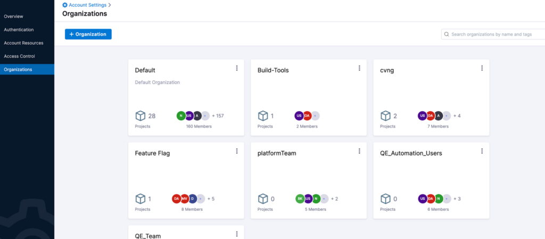Click green N avatar on platformTeam card
Screen dimensions: 545x239
point(316,199)
